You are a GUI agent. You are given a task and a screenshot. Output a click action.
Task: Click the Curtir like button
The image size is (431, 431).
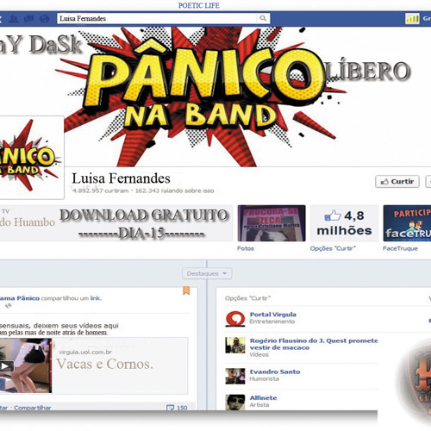[397, 182]
